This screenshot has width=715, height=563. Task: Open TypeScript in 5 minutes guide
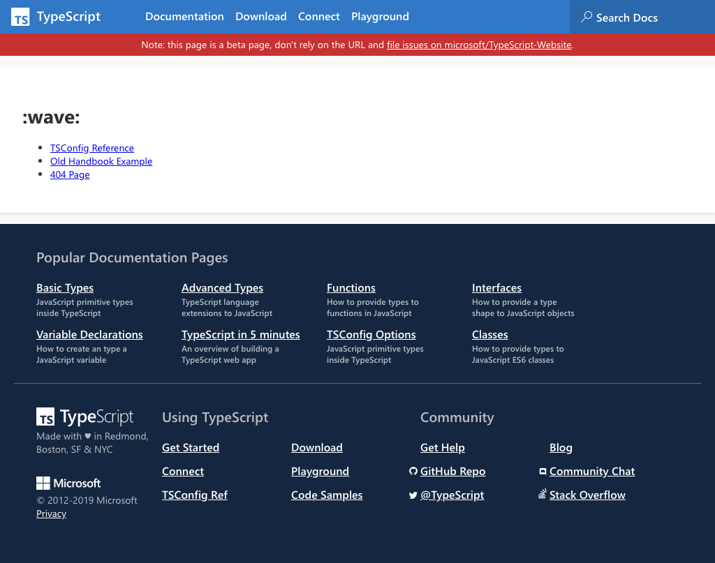point(241,335)
